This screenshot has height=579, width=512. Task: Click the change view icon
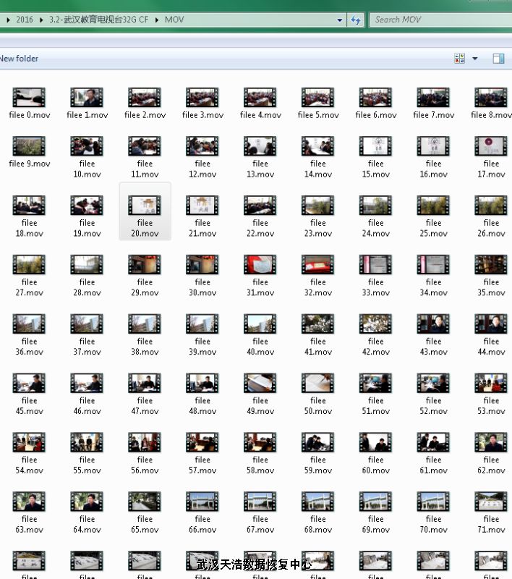pos(459,59)
